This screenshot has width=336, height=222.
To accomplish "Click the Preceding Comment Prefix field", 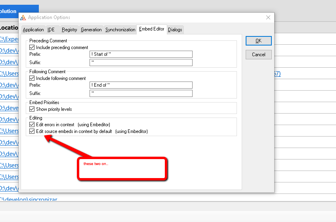I will [141, 54].
